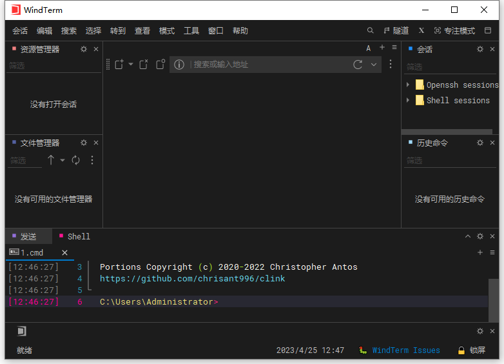Screen dimensions: 504x364
Task: Expand the Openssh sessions folder
Action: coord(408,85)
